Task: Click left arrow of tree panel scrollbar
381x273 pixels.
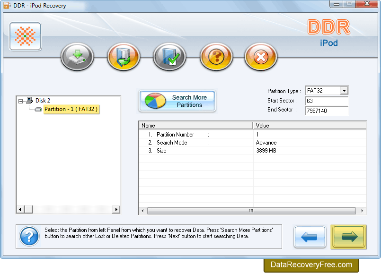Action: (20, 209)
